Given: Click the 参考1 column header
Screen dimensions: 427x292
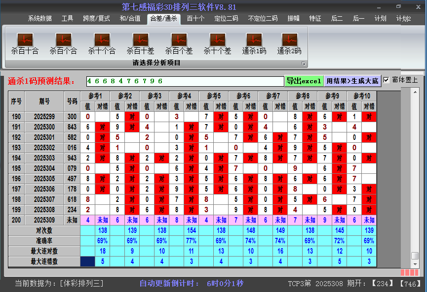Looking at the screenshot, I should click(x=94, y=96).
